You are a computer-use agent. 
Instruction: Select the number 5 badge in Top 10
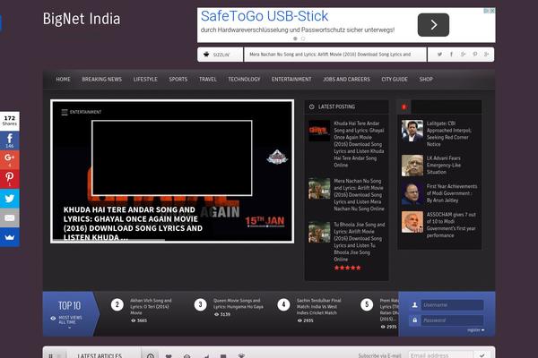[367, 304]
